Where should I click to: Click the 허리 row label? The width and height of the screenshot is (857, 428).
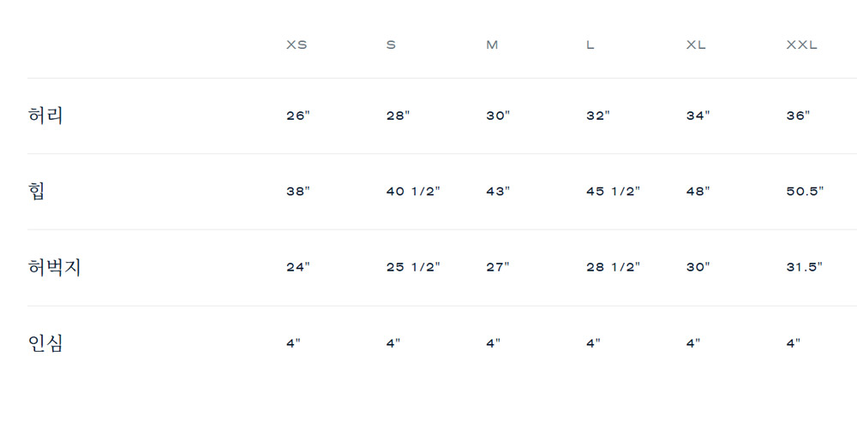[45, 116]
